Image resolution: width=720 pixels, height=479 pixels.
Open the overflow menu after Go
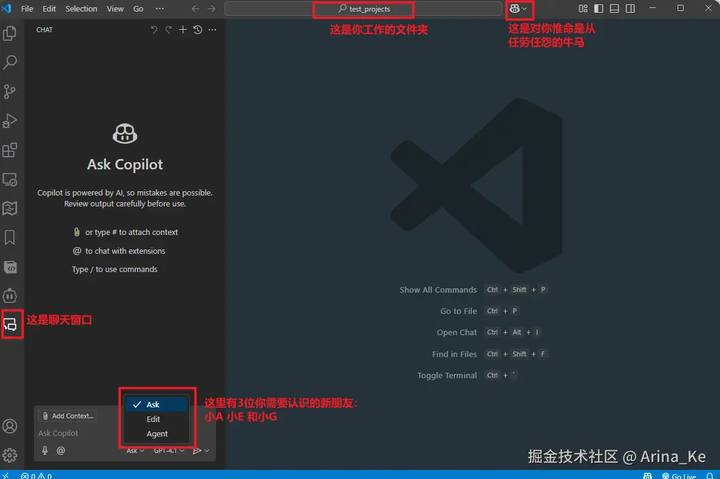[160, 8]
